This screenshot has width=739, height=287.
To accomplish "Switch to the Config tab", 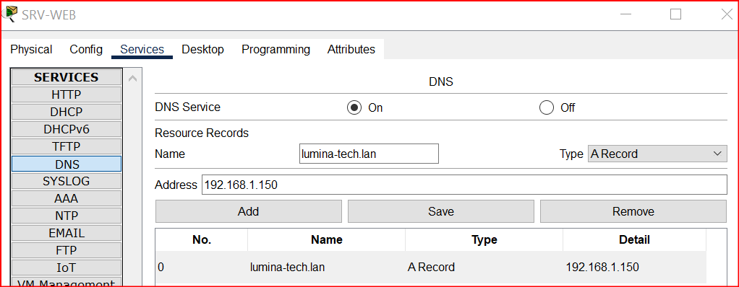I will coord(86,49).
